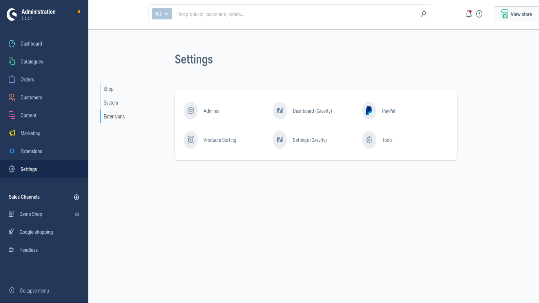The image size is (539, 303).
Task: Open Settings (Gravity) link
Action: point(310,140)
